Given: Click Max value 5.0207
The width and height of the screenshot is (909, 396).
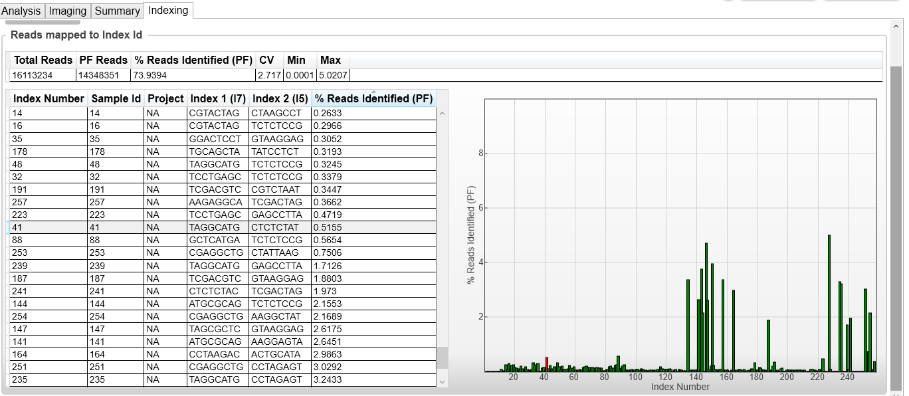Looking at the screenshot, I should coord(333,75).
